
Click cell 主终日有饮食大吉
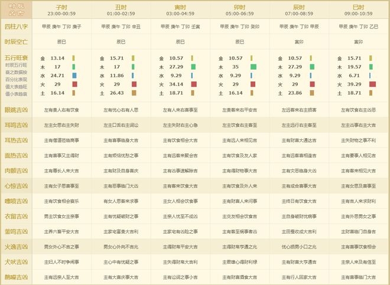tap(299, 201)
